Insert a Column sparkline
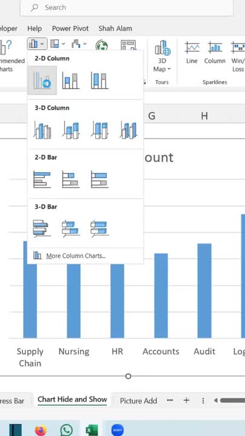 (x=215, y=53)
